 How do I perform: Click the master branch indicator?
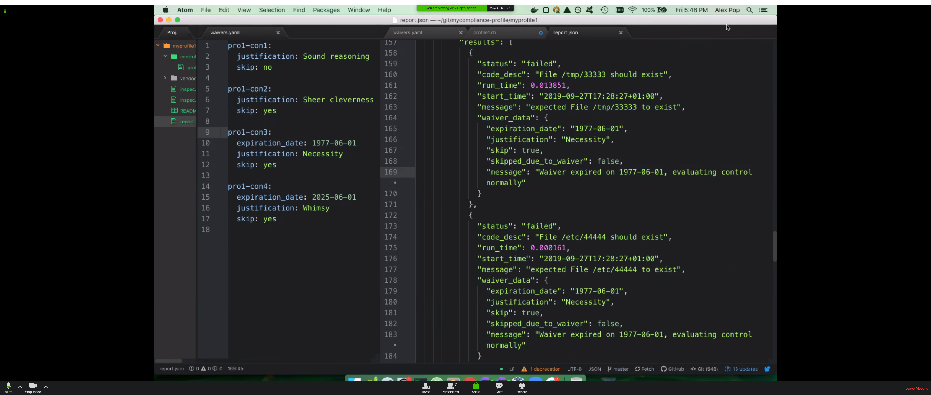(618, 369)
